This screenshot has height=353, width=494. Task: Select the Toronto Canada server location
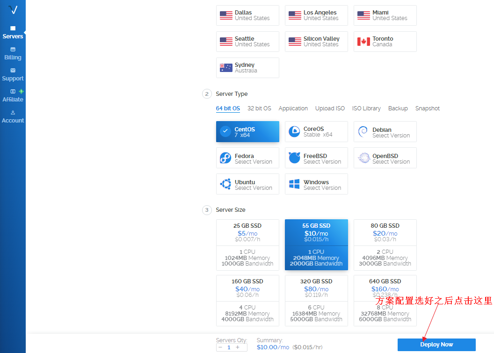[x=385, y=41]
